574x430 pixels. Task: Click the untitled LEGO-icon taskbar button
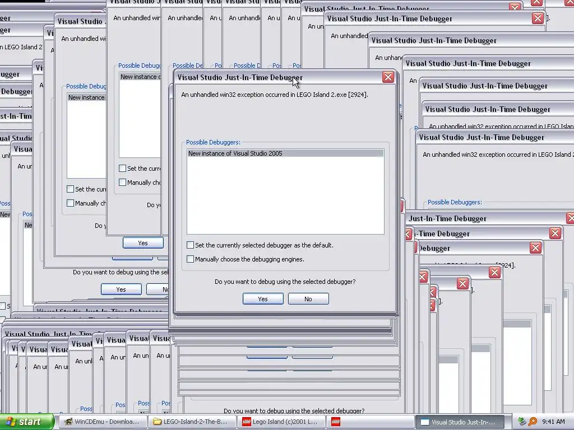coord(370,422)
